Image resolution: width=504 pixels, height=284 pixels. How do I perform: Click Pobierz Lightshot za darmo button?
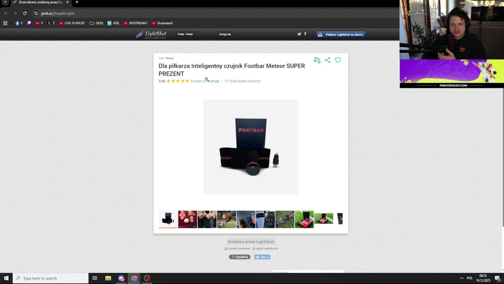(341, 35)
